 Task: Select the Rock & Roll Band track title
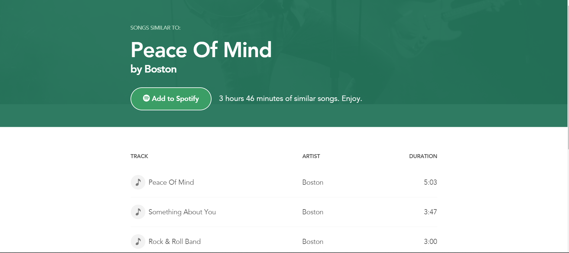pyautogui.click(x=175, y=242)
